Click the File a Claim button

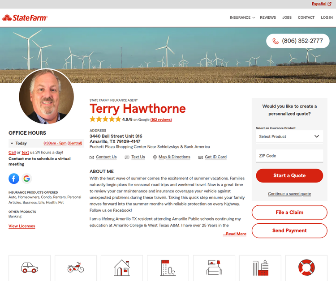(289, 212)
